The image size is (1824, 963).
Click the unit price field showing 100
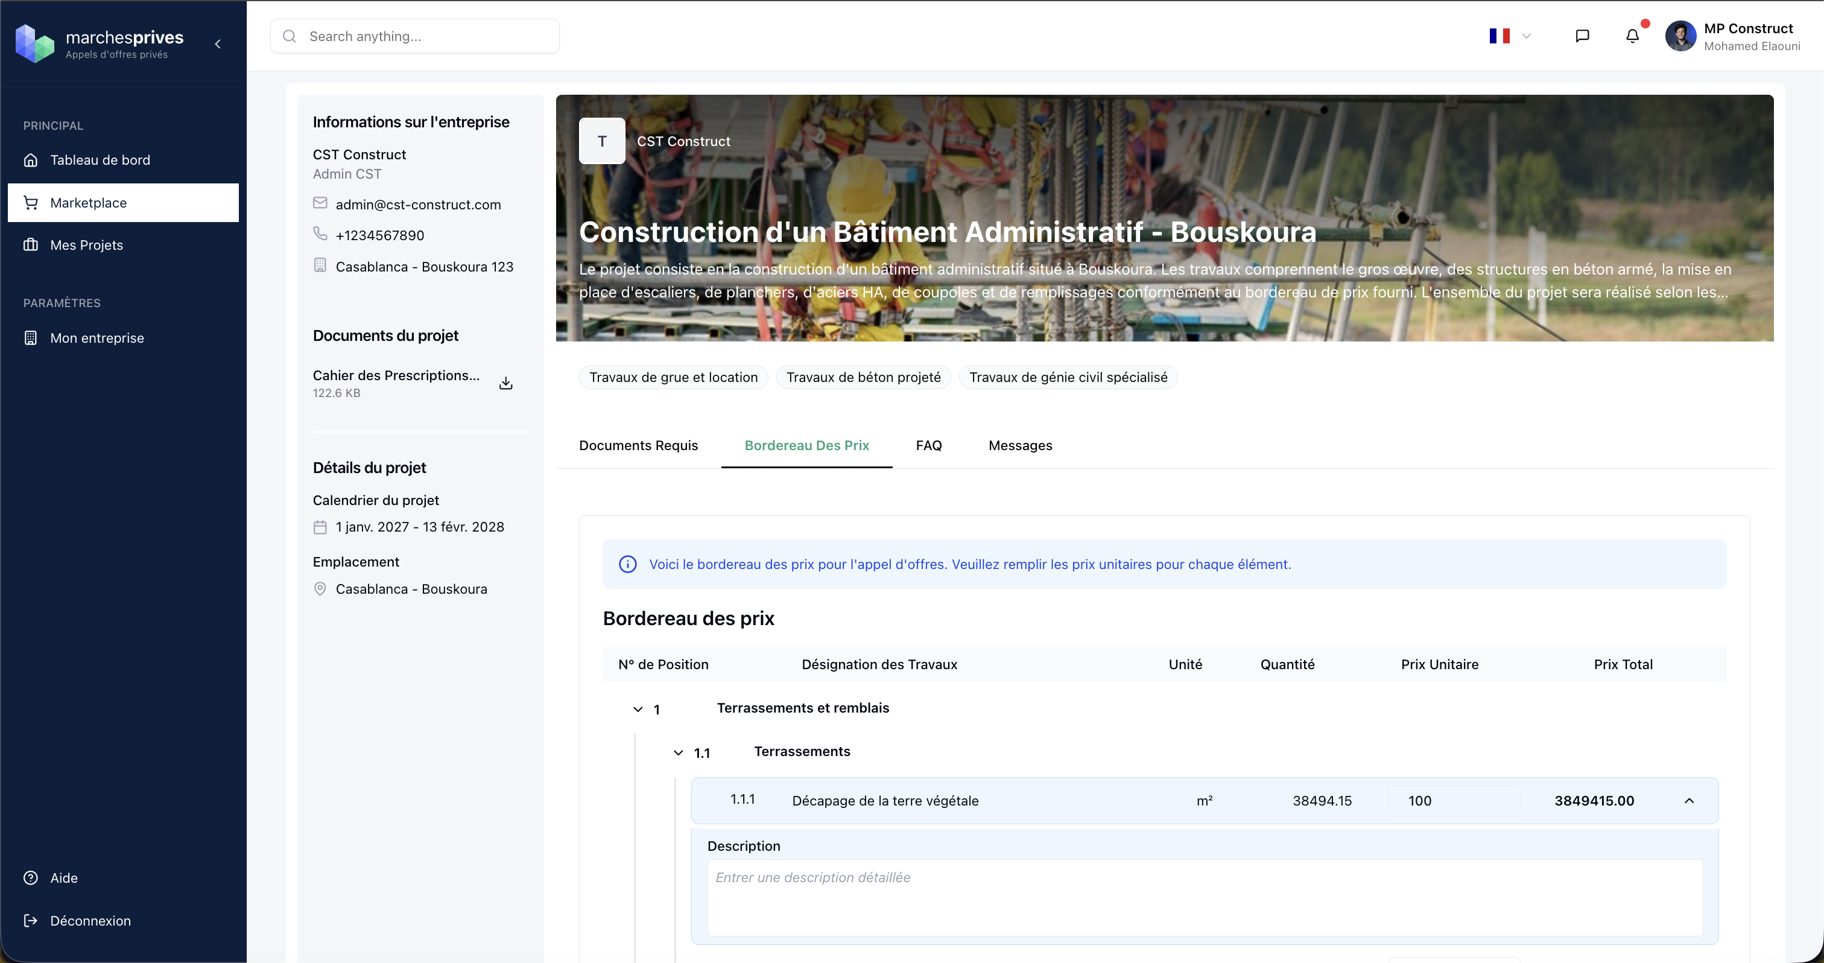[x=1453, y=801]
